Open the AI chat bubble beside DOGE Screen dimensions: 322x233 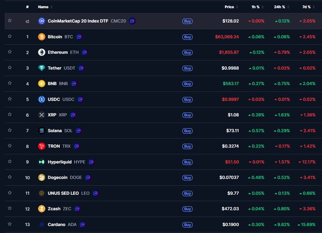point(88,177)
